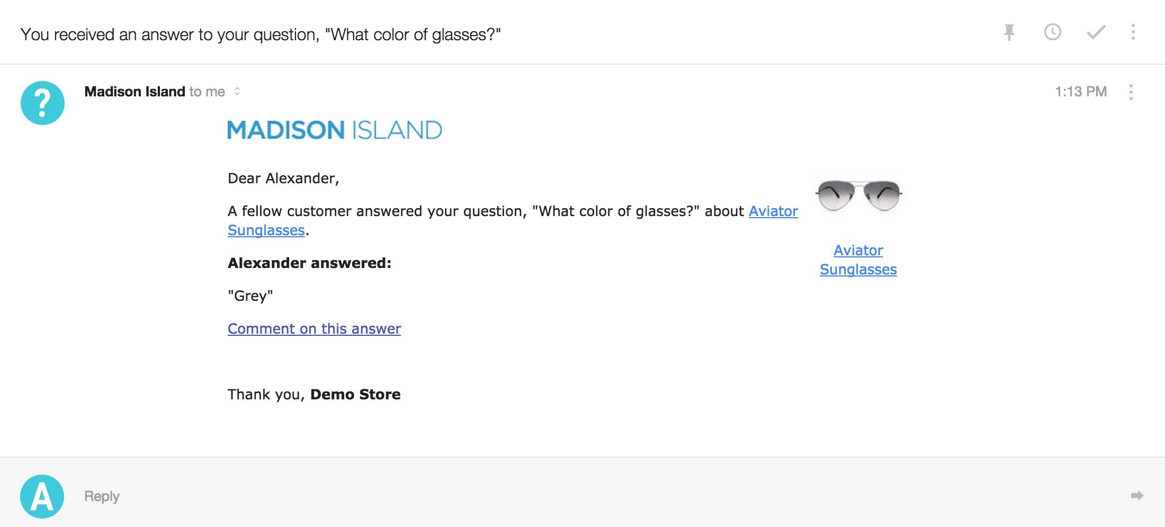Open the Aviator Sunglasses link in message text
This screenshot has width=1165, height=527.
click(773, 211)
